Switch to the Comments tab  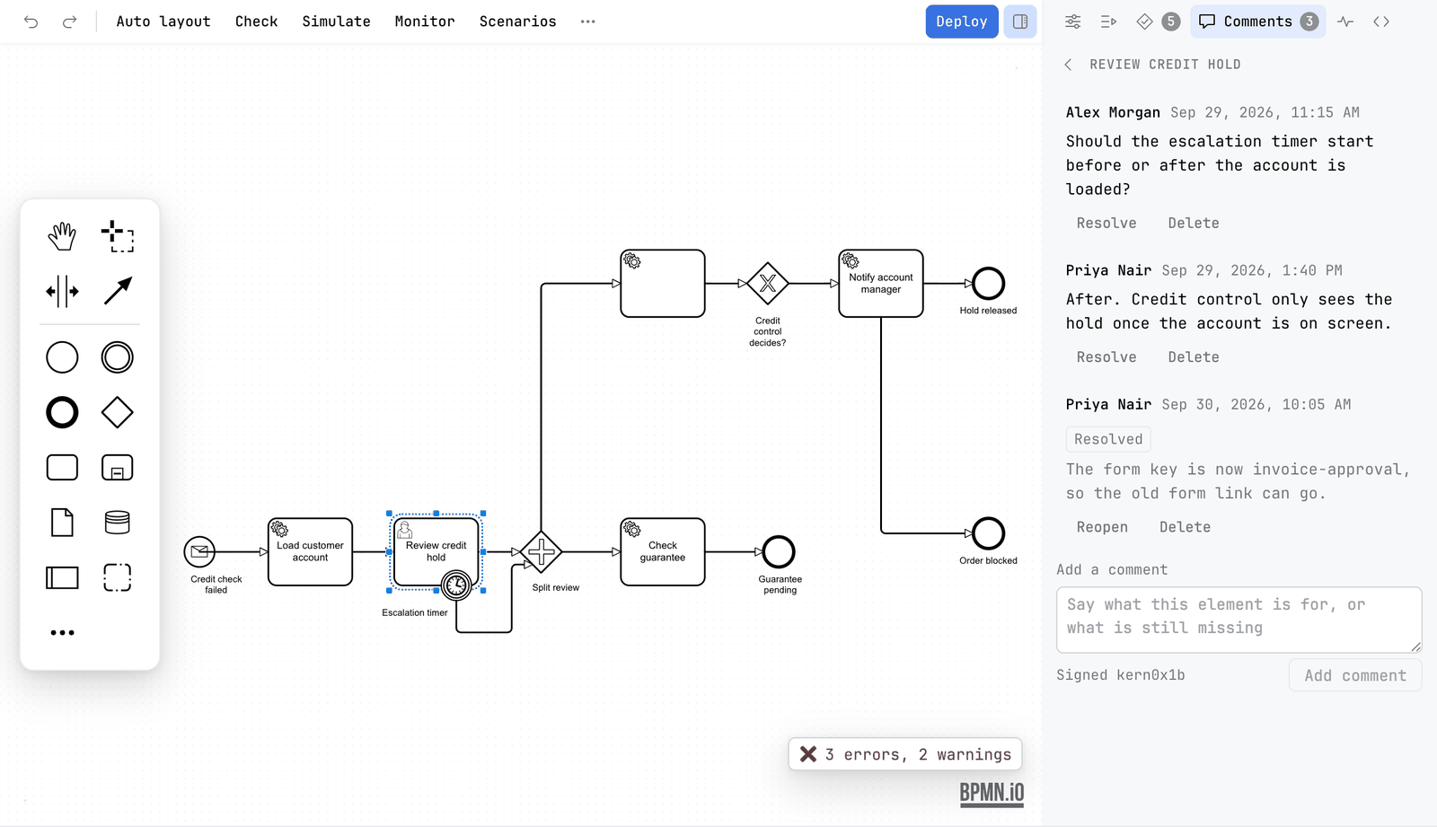coord(1258,22)
